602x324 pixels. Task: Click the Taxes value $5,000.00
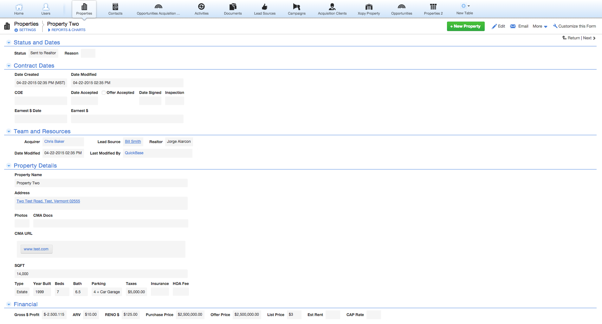(x=136, y=292)
